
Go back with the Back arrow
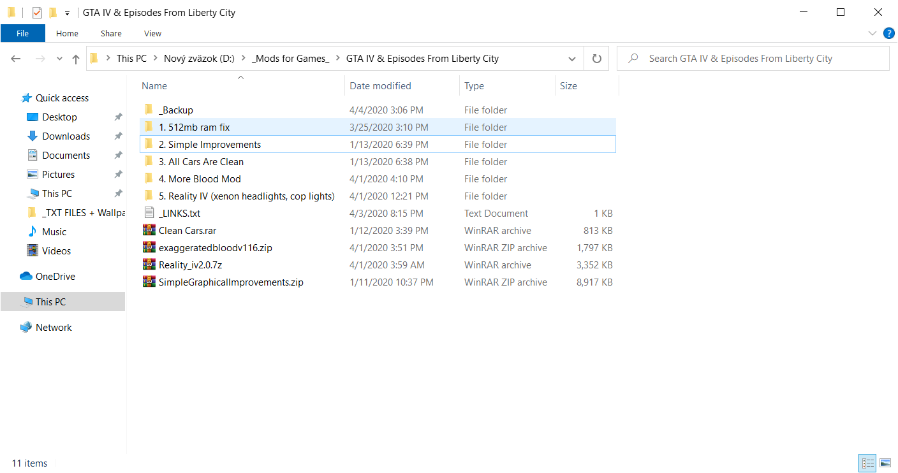(x=16, y=59)
